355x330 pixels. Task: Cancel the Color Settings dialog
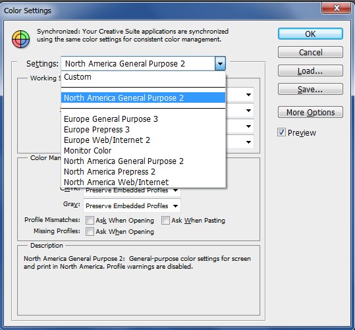coord(310,52)
